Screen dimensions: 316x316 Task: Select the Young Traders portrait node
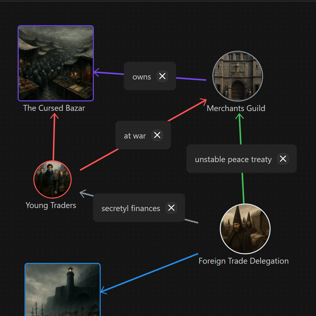[x=53, y=180]
